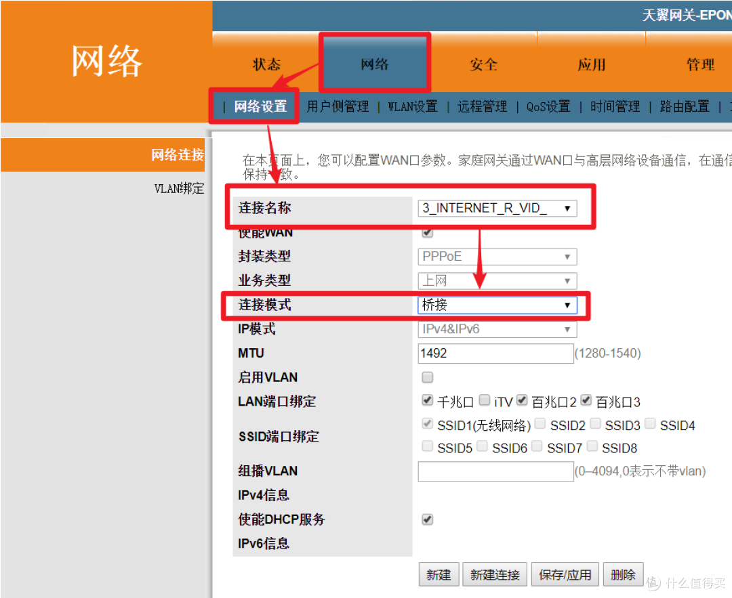Open the 管理 (Management) tab
The width and height of the screenshot is (732, 598).
coord(701,64)
